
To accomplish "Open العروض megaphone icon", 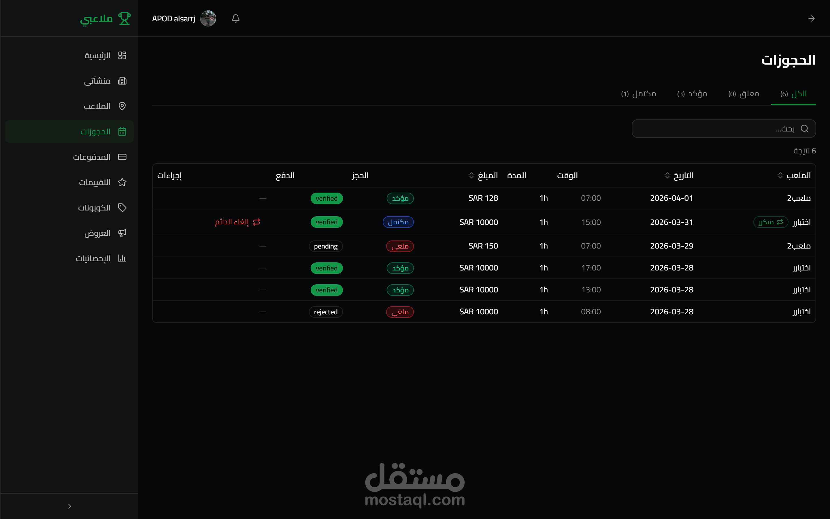I will (x=122, y=233).
